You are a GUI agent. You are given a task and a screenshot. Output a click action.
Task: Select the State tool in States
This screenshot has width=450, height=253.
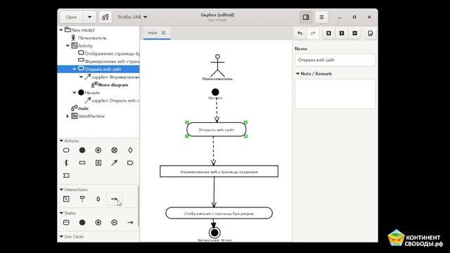(x=66, y=222)
